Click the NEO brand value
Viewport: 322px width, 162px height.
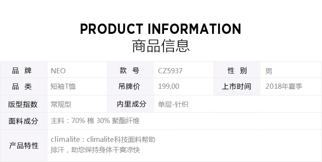58,71
